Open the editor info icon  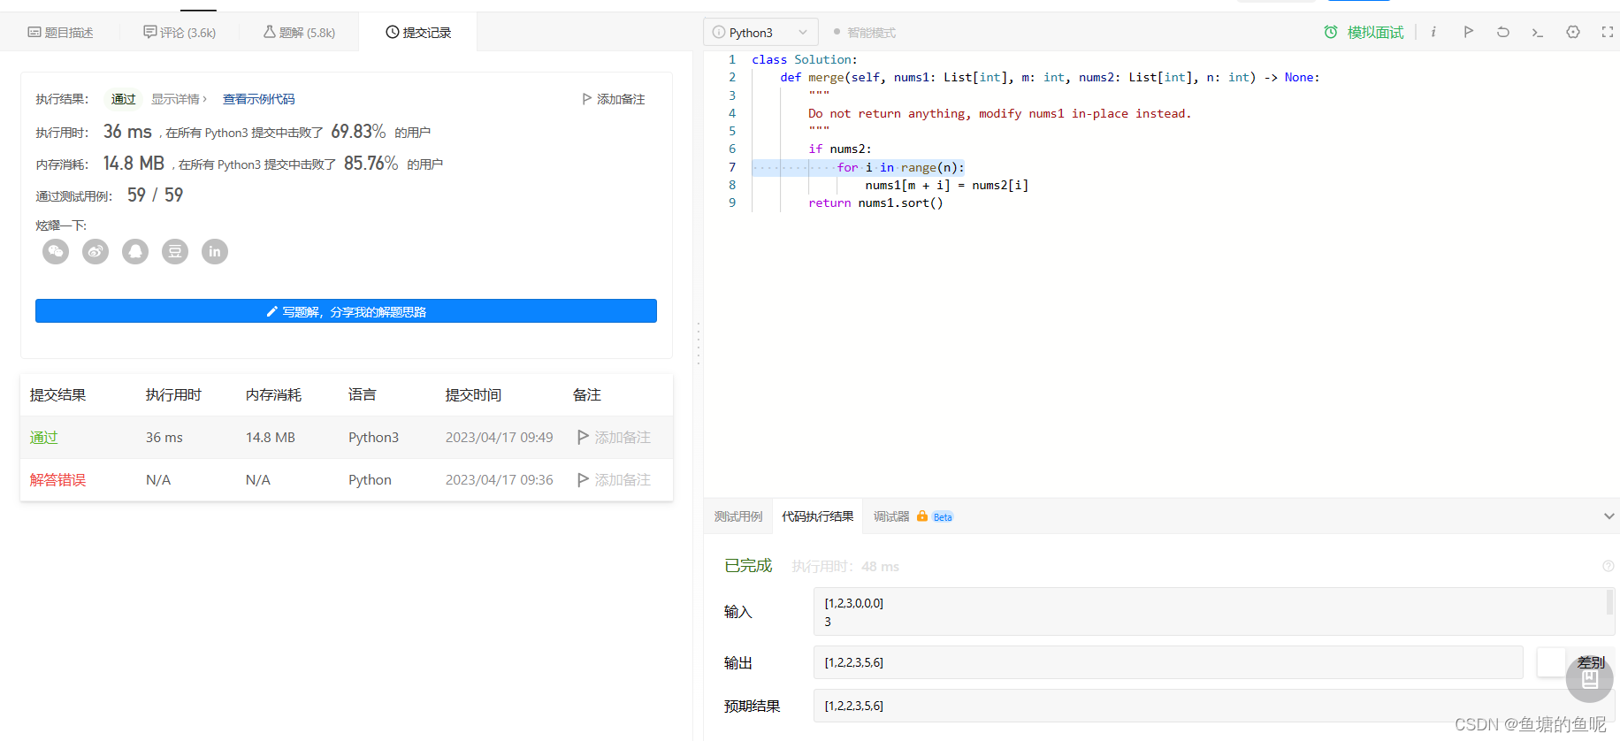[1433, 32]
